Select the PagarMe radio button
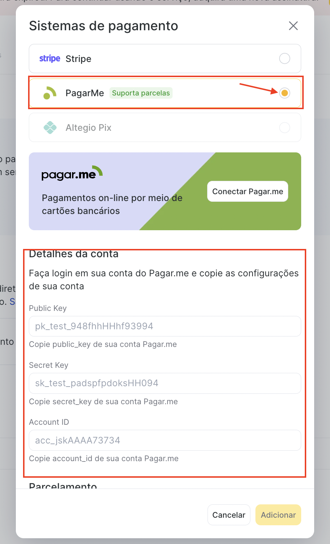The width and height of the screenshot is (330, 544). tap(285, 93)
